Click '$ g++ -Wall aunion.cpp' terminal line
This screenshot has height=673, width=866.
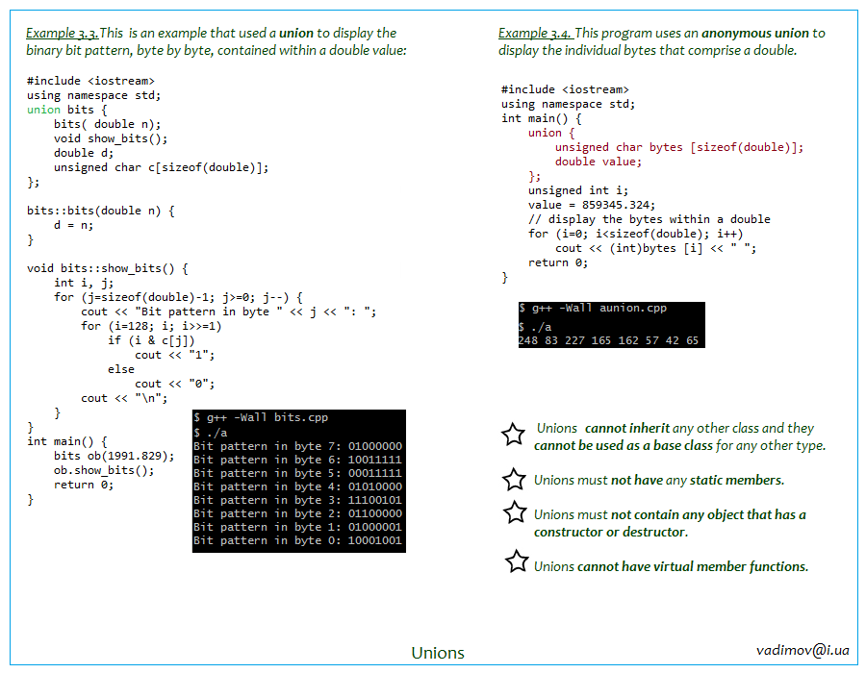pos(593,308)
